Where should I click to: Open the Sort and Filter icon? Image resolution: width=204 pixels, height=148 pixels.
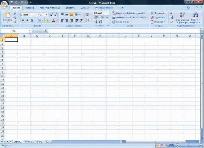pyautogui.click(x=182, y=15)
